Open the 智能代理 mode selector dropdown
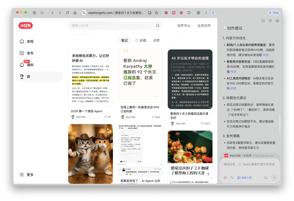Viewport: 294px width, 201px height. (x=232, y=177)
